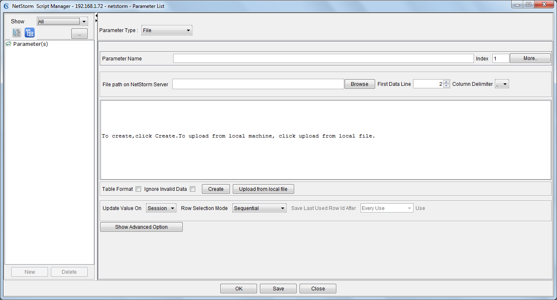557x300 pixels.
Task: Open the Show filter dropdown
Action: 62,22
